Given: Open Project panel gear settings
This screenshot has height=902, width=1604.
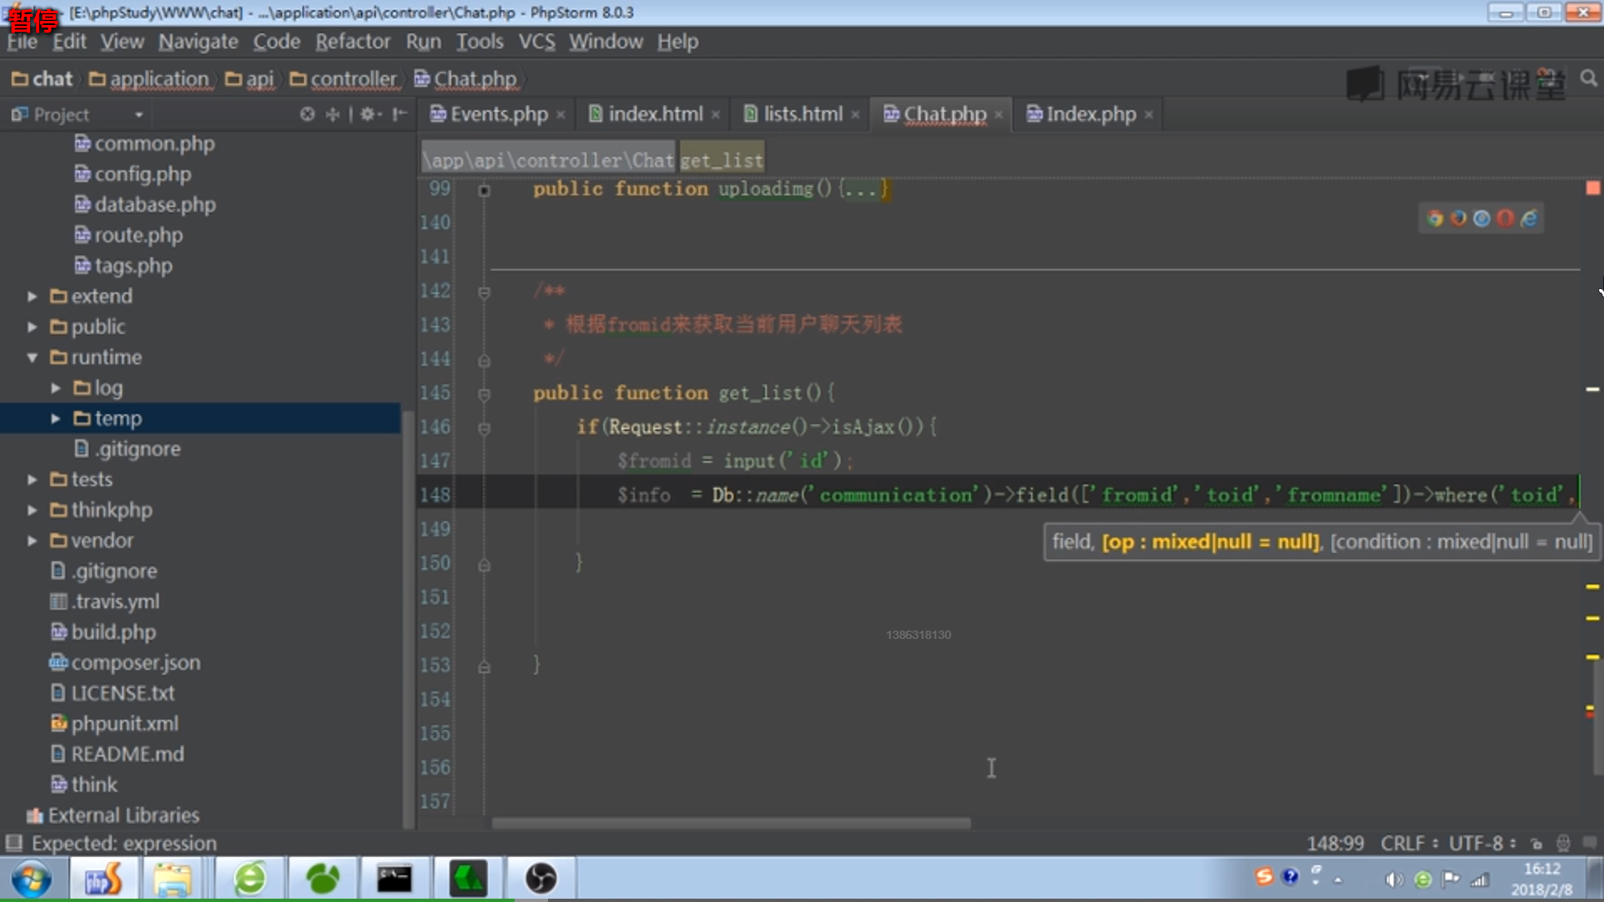Looking at the screenshot, I should tap(368, 114).
